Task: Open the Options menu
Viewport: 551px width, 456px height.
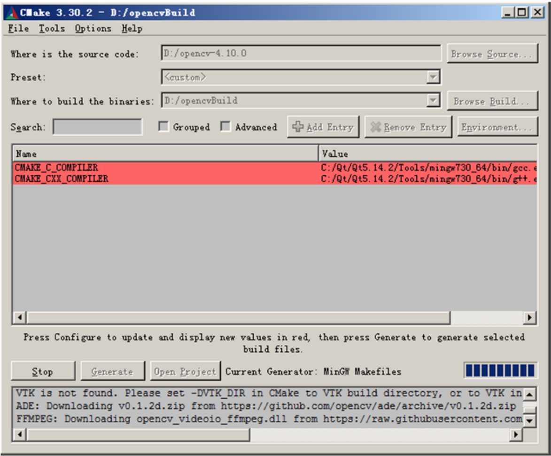Action: point(93,29)
